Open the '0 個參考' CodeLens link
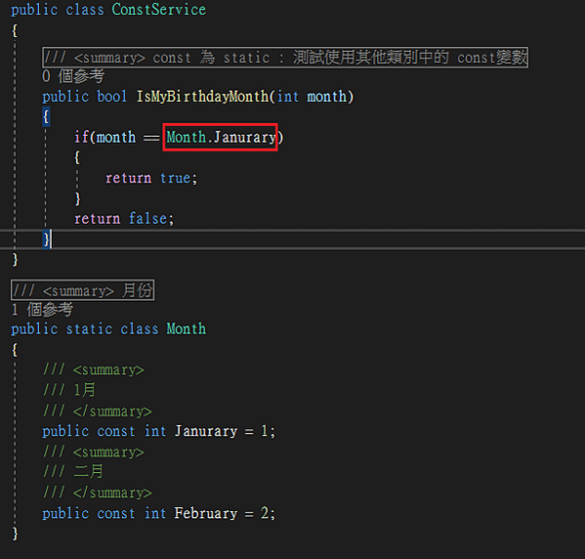 pyautogui.click(x=73, y=76)
